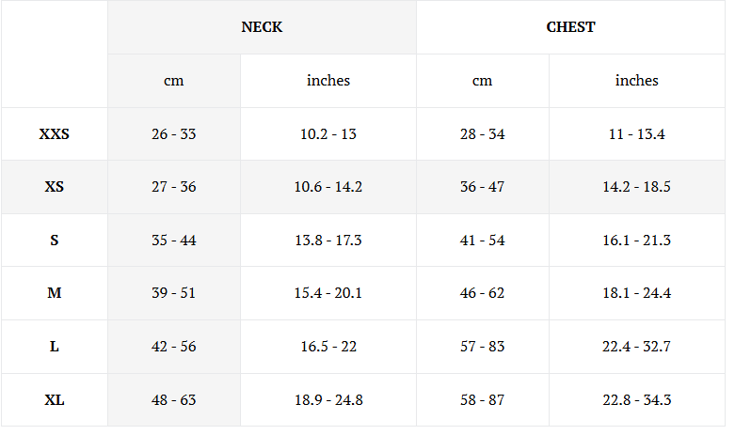Screen dimensions: 735x435
Task: Click the 48 - 63 neck cell
Action: [x=174, y=400]
